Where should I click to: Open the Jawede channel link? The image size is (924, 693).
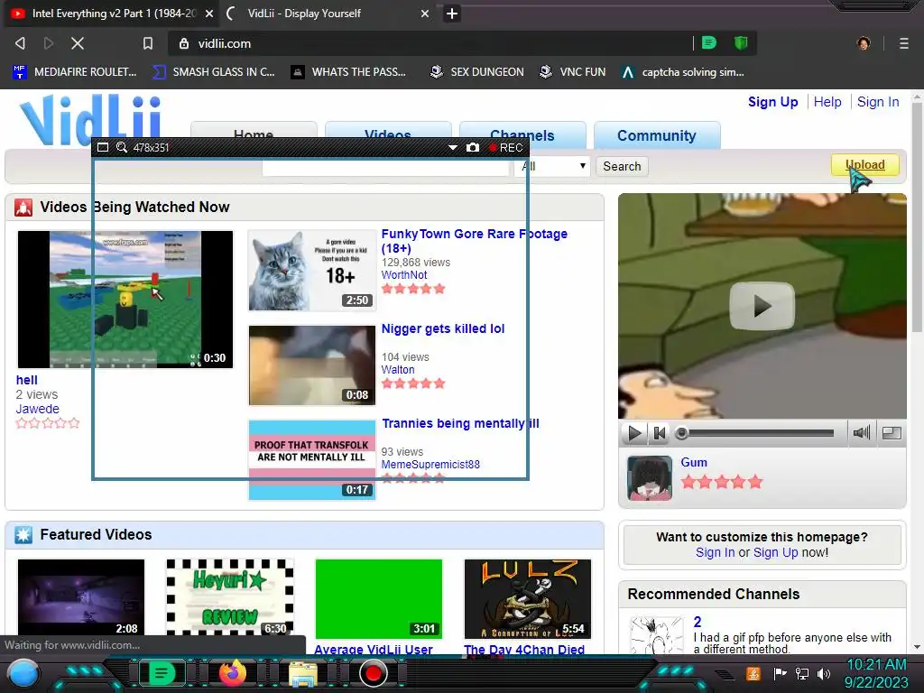click(37, 409)
